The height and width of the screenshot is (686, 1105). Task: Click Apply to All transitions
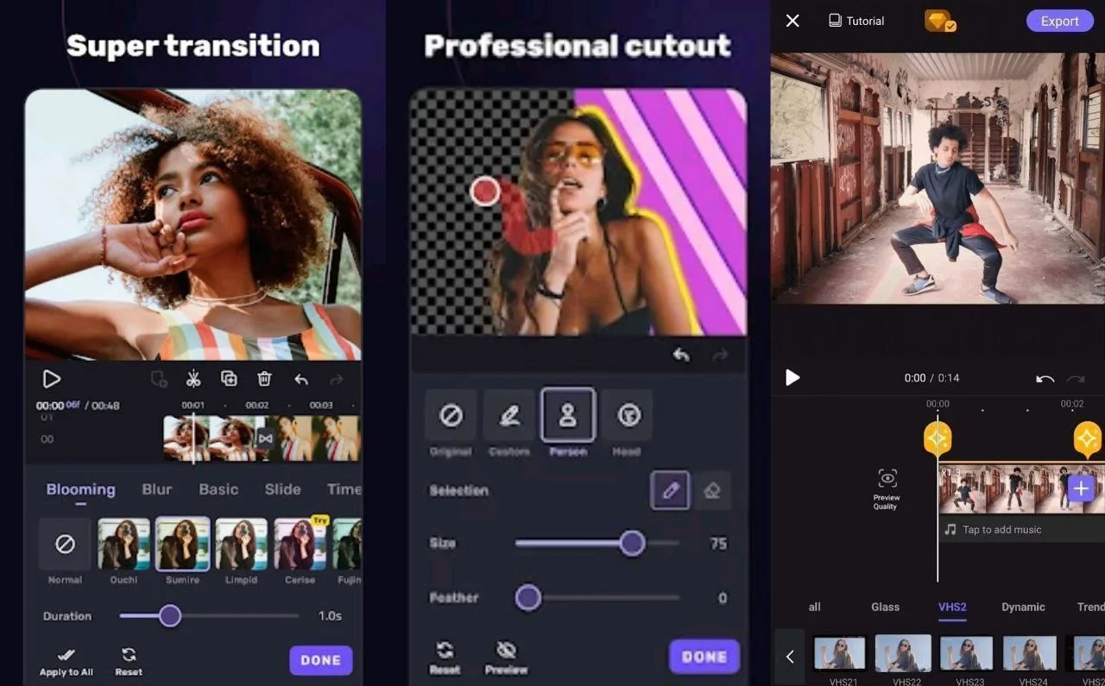(66, 661)
